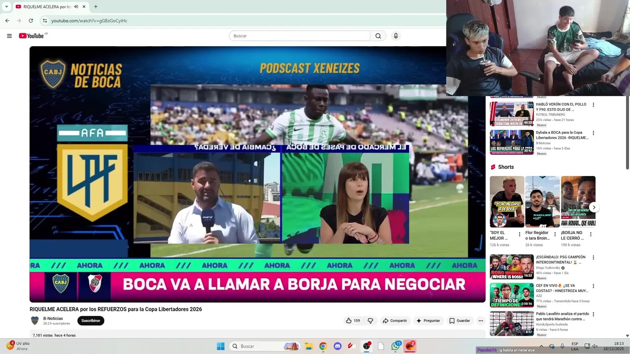The image size is (630, 354).
Task: Open options for PSG CAMPEÓN video
Action: (593, 257)
